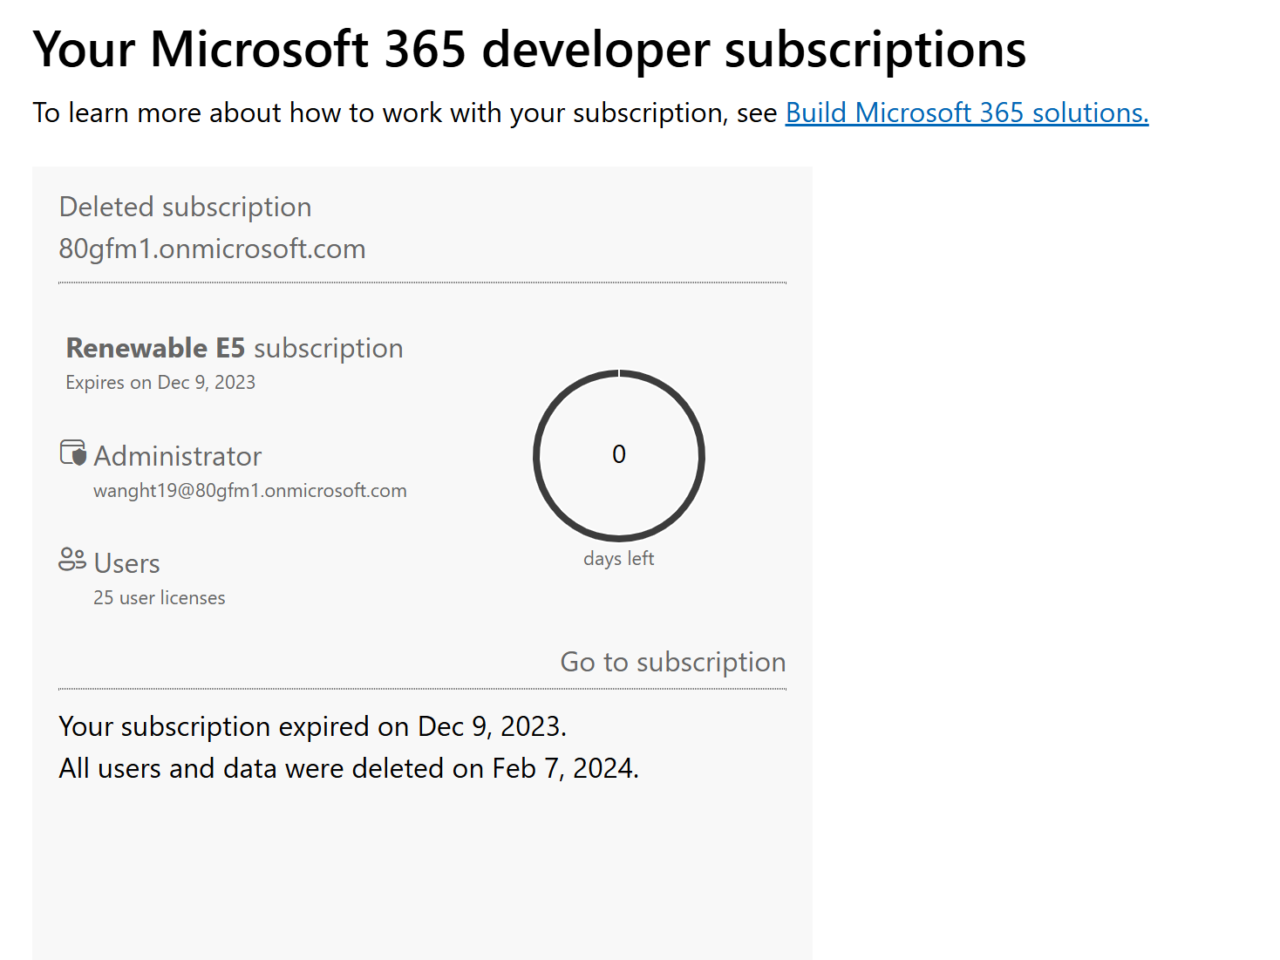Screen dimensions: 1280x960
Task: Click the users and data deleted message
Action: click(x=348, y=768)
